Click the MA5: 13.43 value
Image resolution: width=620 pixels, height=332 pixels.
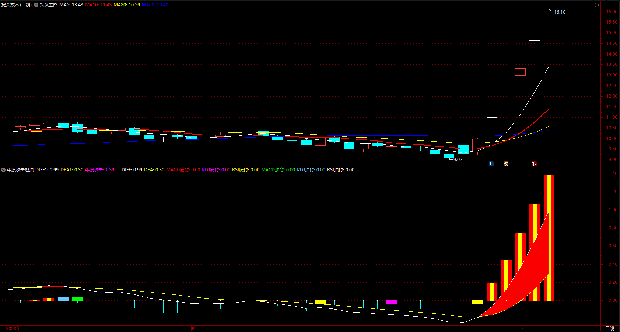click(x=71, y=5)
